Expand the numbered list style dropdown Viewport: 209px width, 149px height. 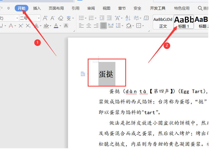96,18
